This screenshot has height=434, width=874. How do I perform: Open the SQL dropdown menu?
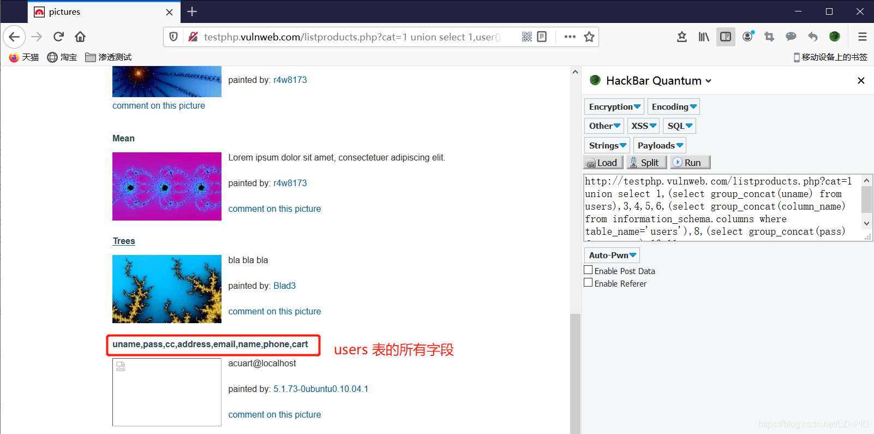(x=680, y=126)
